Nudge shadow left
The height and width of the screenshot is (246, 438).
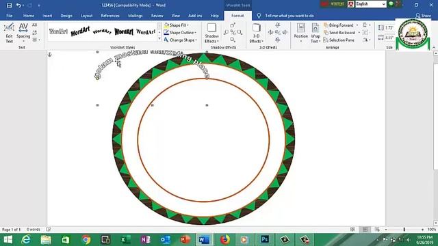226,33
